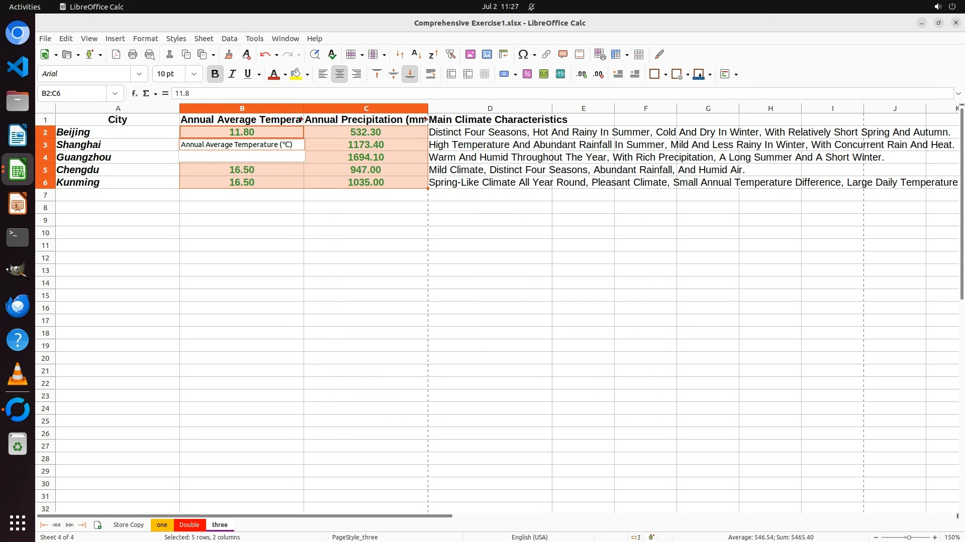Toggle Italic formatting

click(x=232, y=74)
